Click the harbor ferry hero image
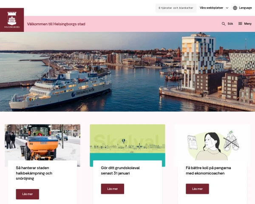This screenshot has height=204, width=255. [x=127, y=72]
